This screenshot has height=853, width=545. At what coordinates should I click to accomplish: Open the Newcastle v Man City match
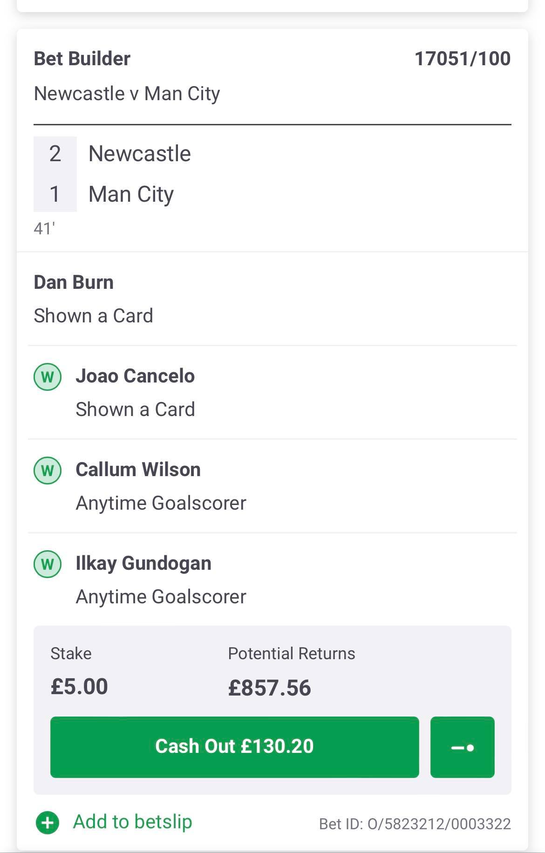point(127,94)
